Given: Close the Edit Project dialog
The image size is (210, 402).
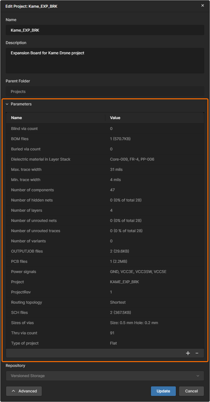Looking at the screenshot, I should [202, 6].
